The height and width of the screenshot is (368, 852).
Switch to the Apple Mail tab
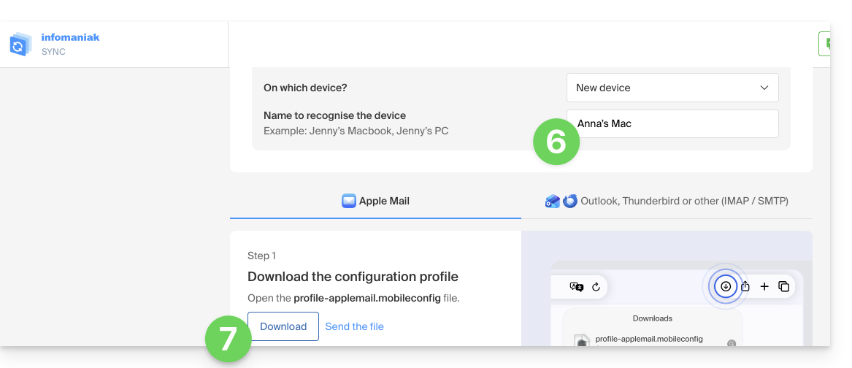click(x=375, y=201)
